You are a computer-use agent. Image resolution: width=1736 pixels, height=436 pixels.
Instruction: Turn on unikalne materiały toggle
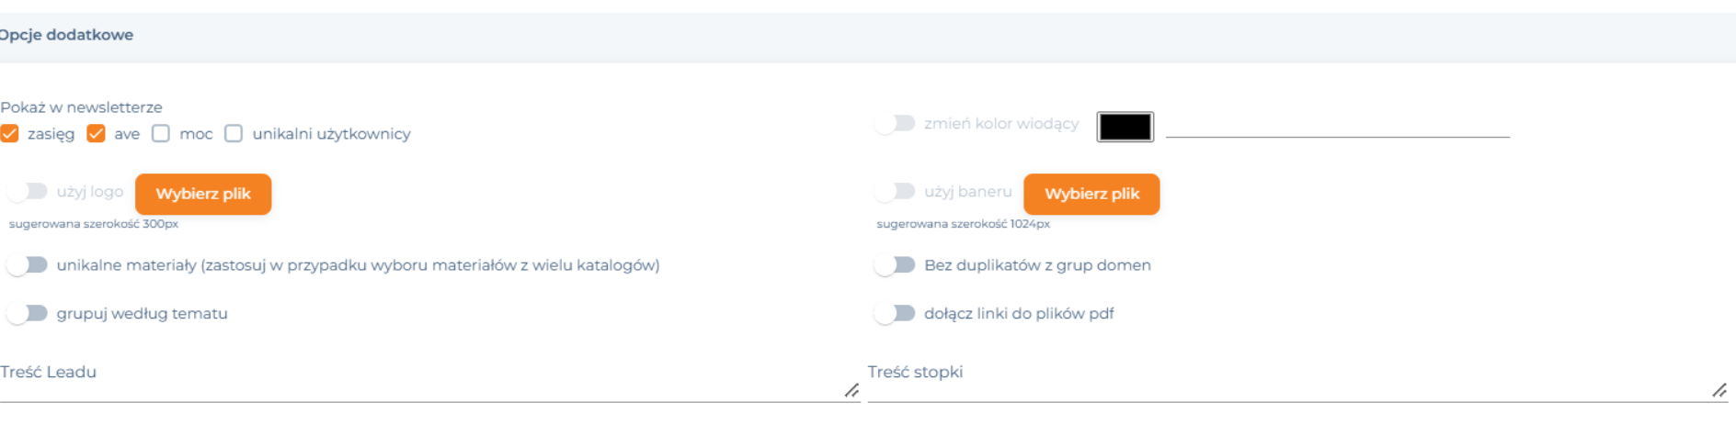(27, 265)
